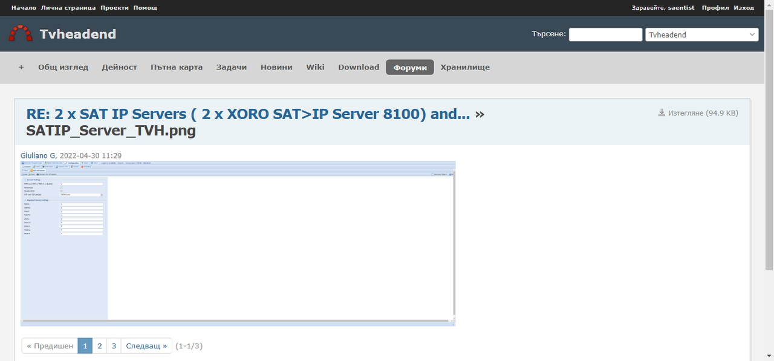Click the Форуми tab
Screen dimensions: 774x361
pyautogui.click(x=410, y=68)
